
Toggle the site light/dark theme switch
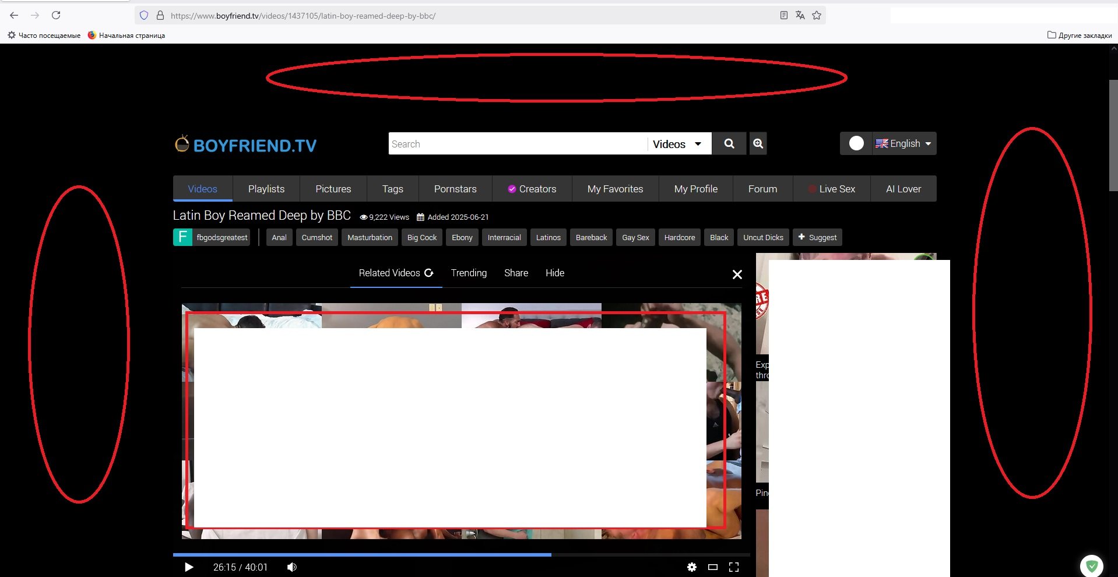856,143
